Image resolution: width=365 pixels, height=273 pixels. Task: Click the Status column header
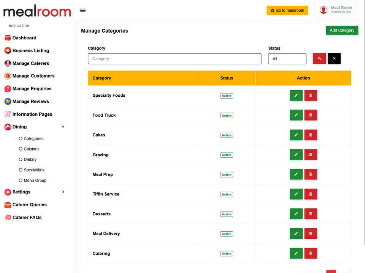point(227,78)
